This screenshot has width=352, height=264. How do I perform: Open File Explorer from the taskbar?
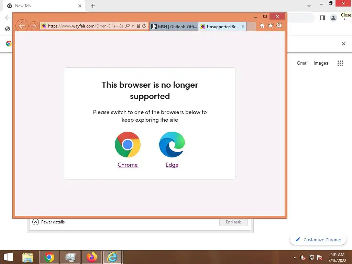click(27, 257)
